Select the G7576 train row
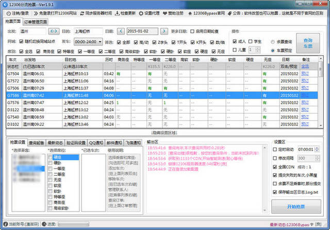 [162, 103]
